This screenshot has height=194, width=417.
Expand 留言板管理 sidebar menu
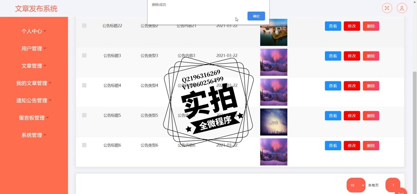click(34, 118)
